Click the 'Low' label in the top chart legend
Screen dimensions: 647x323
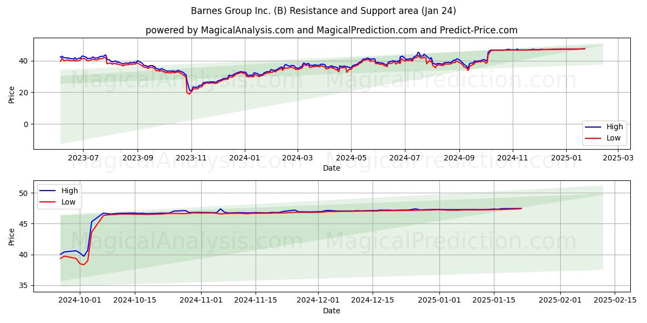613,138
